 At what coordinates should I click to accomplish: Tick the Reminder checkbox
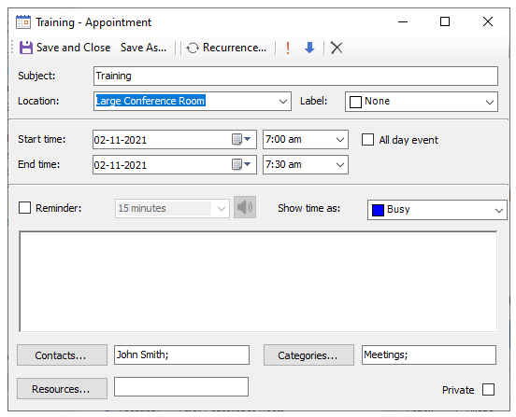pos(24,208)
